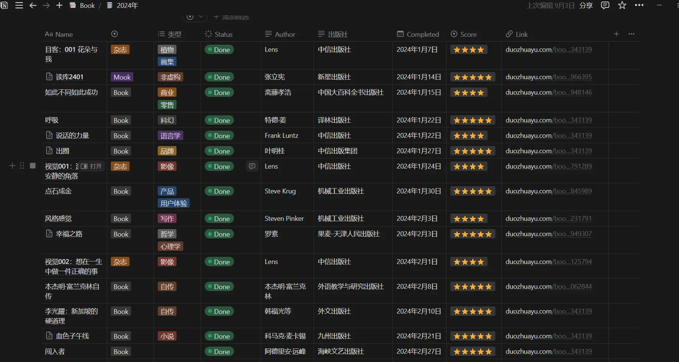The height and width of the screenshot is (362, 679).
Task: Click the 2024年 breadcrumb item
Action: pyautogui.click(x=123, y=5)
